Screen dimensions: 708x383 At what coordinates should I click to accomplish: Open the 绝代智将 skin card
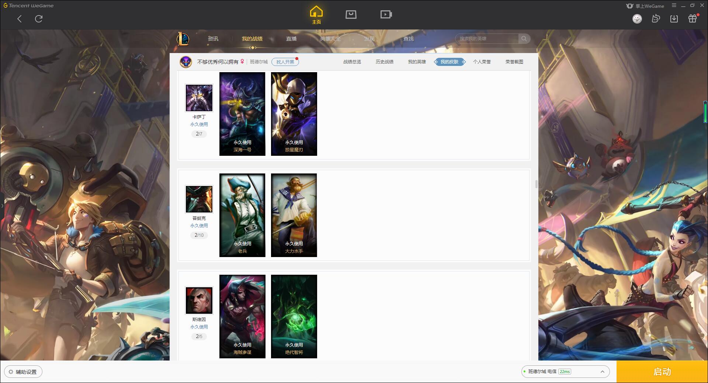click(x=294, y=316)
